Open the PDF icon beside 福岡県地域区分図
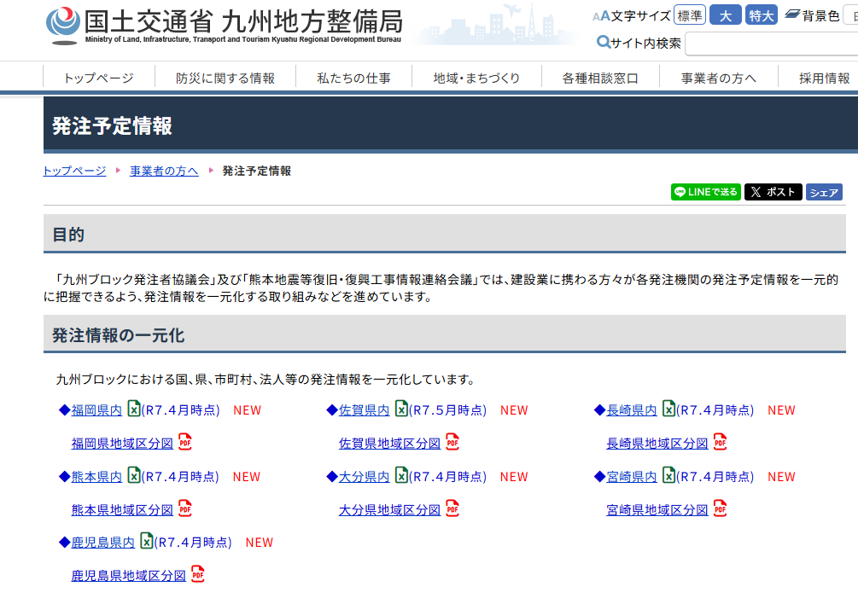This screenshot has width=858, height=604. coord(184,442)
